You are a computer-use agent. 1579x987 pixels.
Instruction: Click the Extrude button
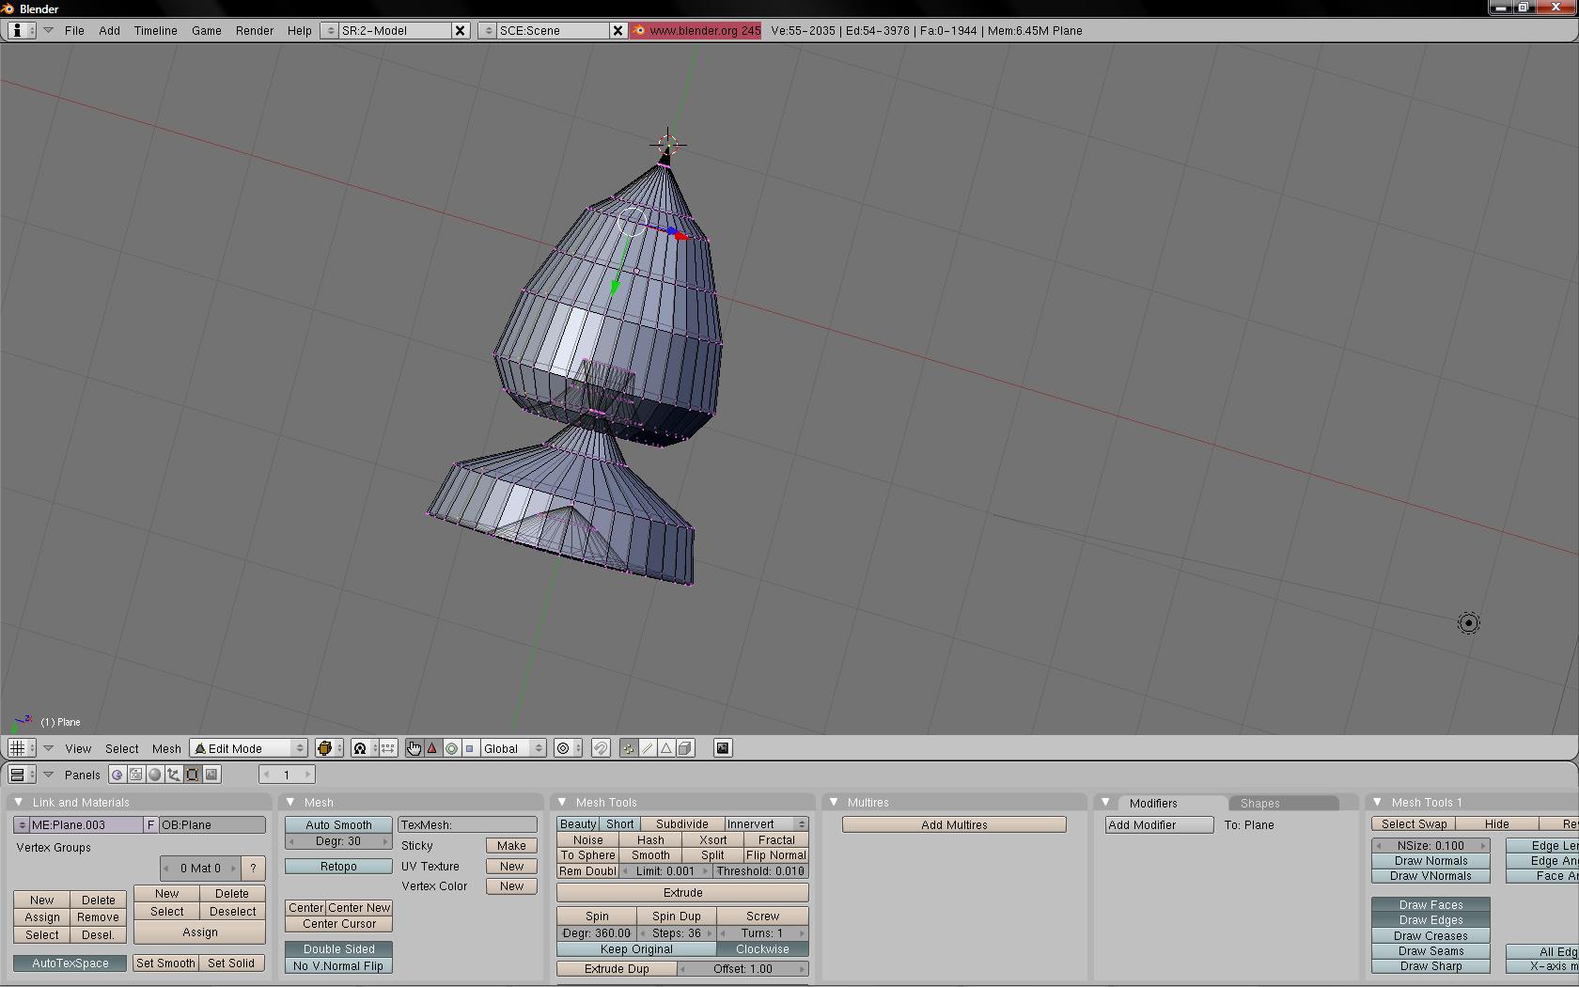(x=682, y=892)
